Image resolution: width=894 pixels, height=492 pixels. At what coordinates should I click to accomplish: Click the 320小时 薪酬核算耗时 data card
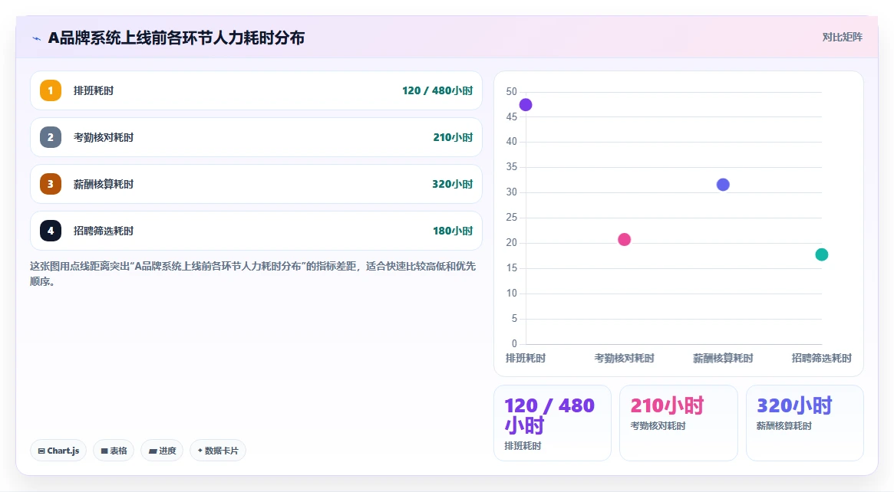[x=805, y=423]
